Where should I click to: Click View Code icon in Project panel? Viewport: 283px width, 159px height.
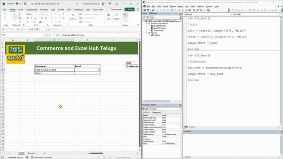click(144, 17)
